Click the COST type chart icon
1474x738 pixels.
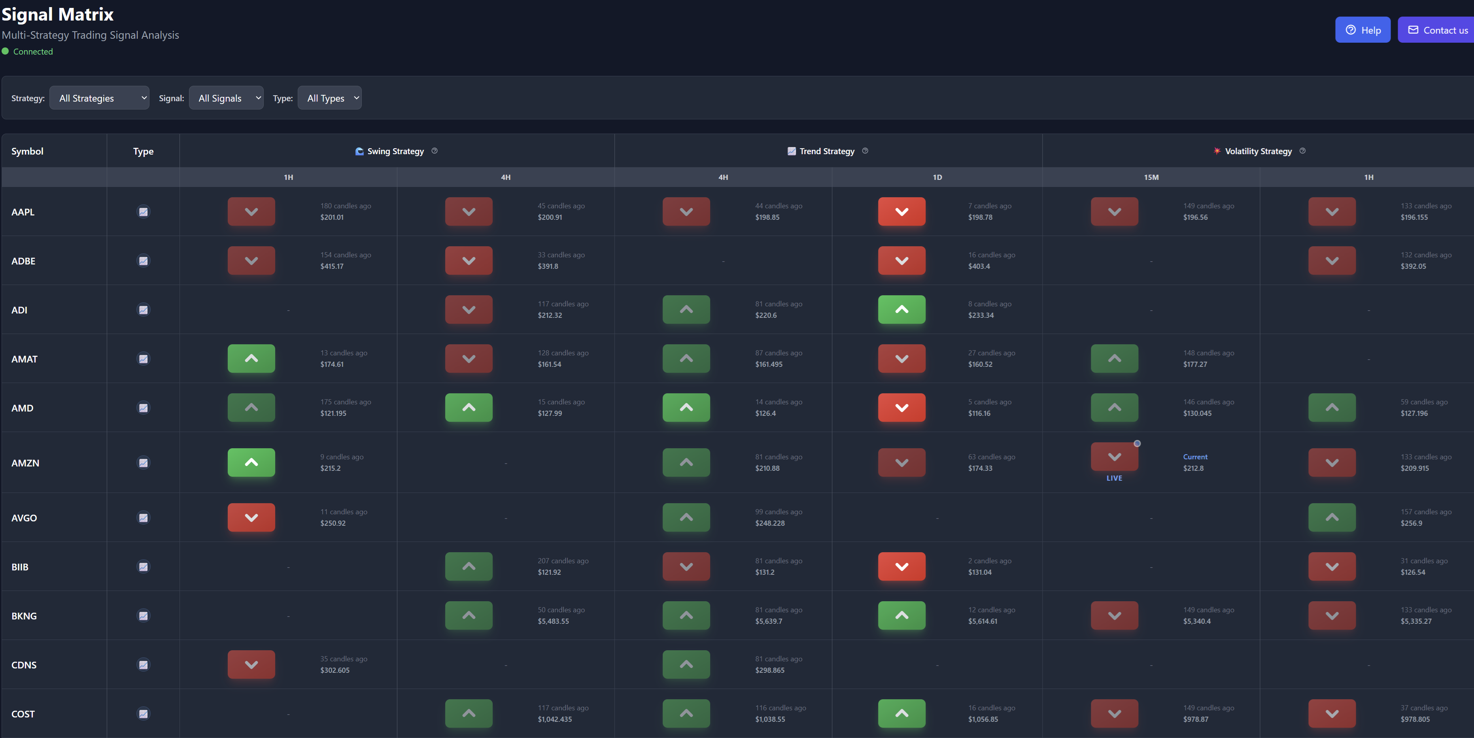(x=144, y=714)
